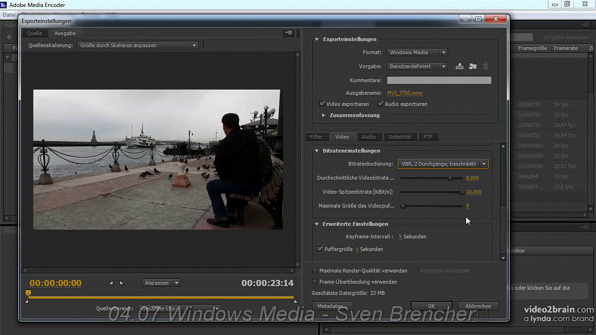Viewport: 596px width, 335px height.
Task: Select the Video tab
Action: coord(342,137)
